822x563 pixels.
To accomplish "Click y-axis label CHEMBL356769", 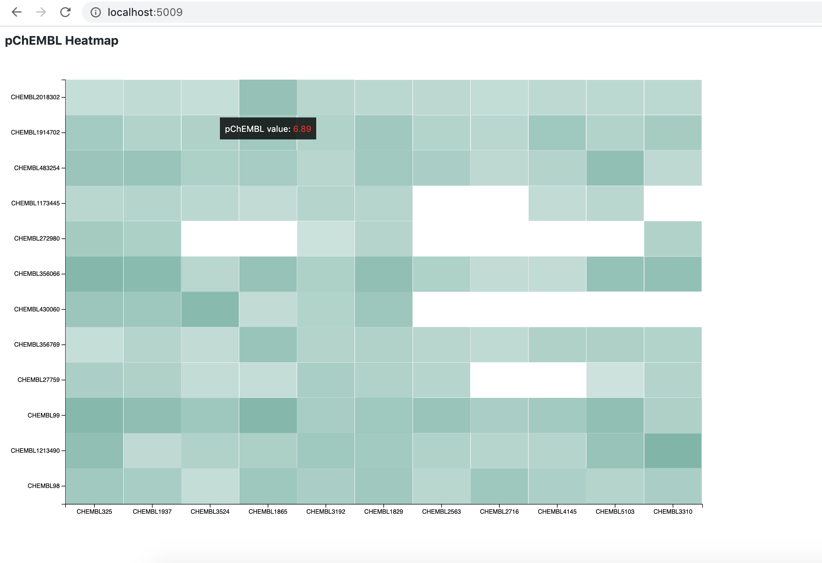I will pyautogui.click(x=37, y=344).
